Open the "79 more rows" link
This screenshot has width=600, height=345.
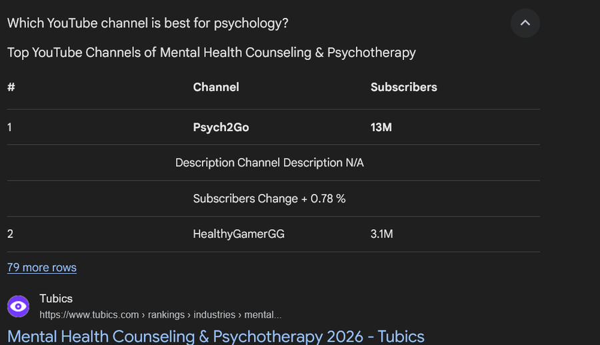42,267
